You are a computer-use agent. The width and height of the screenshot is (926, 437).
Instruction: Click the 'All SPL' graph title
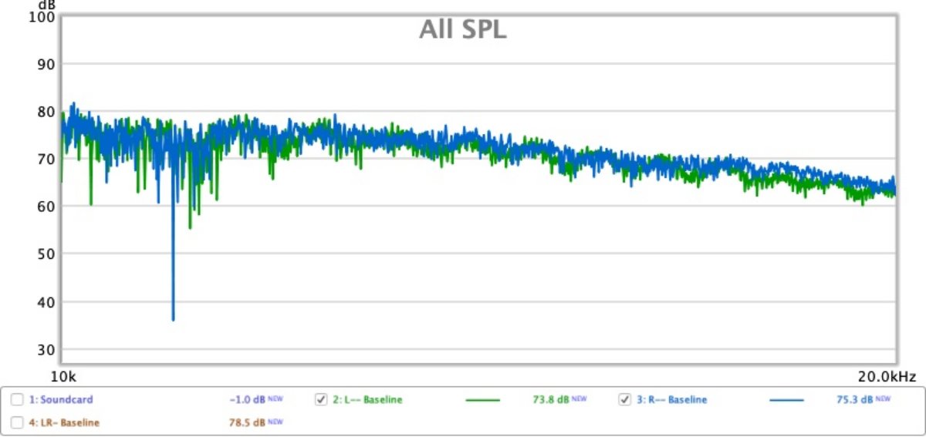[x=462, y=29]
